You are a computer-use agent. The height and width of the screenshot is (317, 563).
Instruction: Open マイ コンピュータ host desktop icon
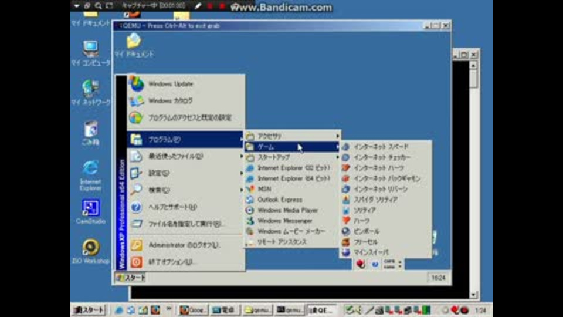pos(90,53)
